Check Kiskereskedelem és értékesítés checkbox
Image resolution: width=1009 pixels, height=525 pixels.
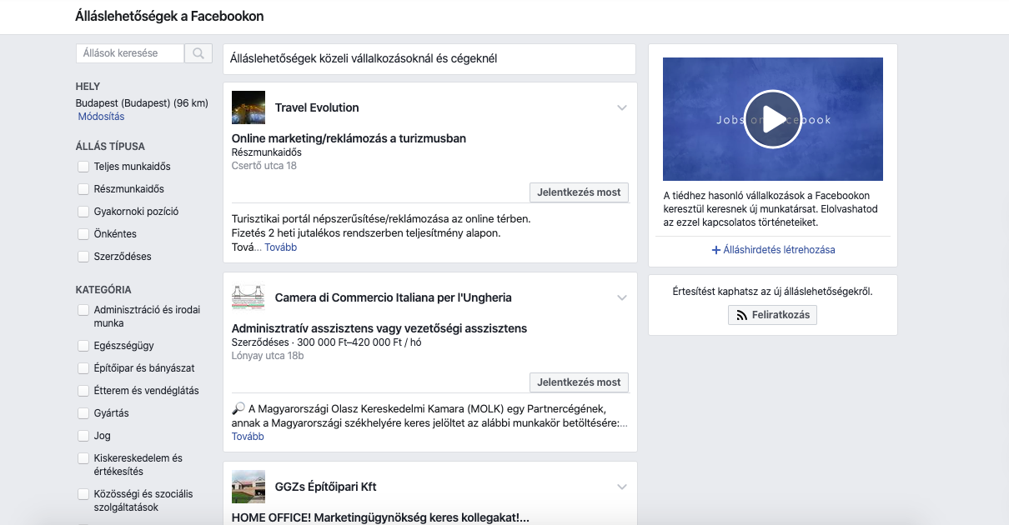coord(83,458)
